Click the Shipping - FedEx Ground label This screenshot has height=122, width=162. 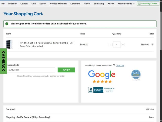(28, 117)
